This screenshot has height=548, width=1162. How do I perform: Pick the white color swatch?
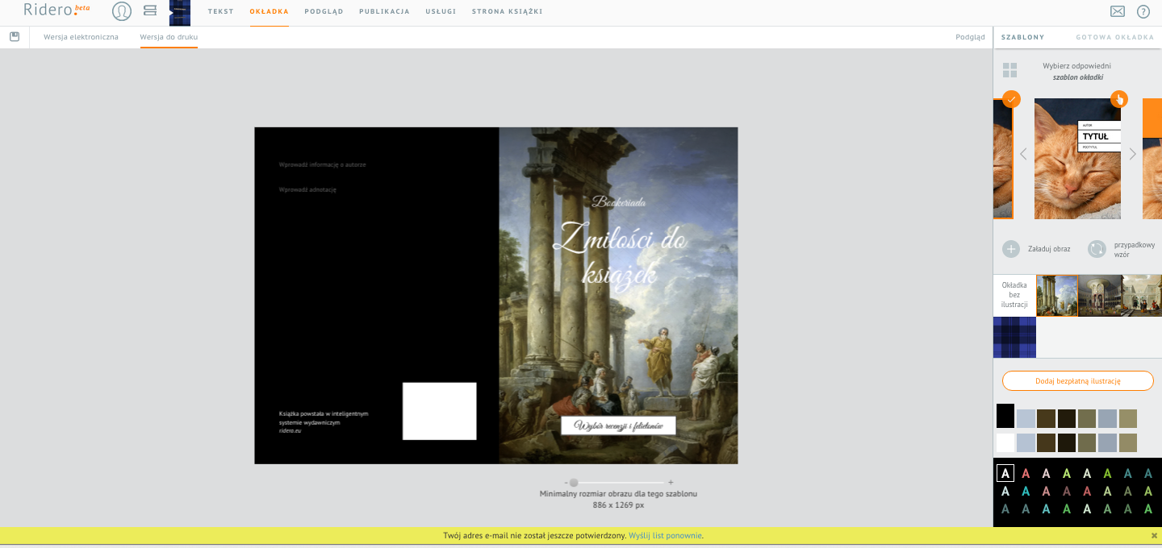1005,442
